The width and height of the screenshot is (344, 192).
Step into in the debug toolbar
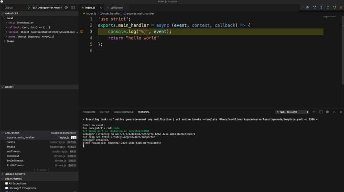321,7
